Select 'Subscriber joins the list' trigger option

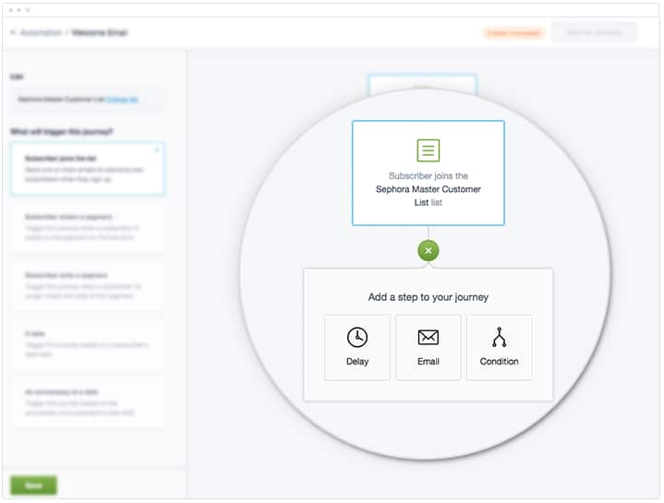coord(87,168)
